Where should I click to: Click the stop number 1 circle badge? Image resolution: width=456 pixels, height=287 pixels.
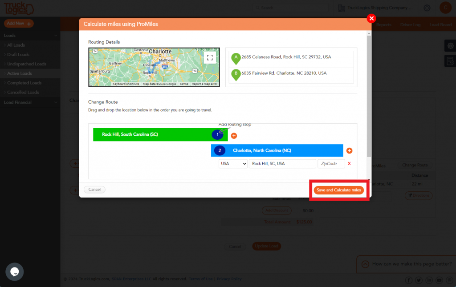click(217, 134)
